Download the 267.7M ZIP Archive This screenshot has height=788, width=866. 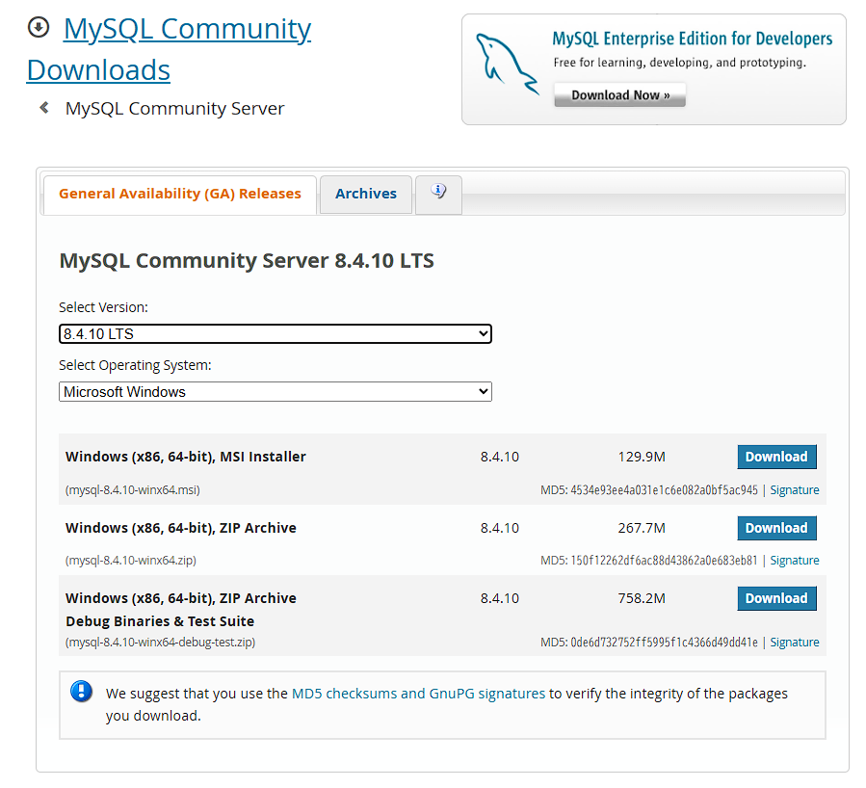(x=776, y=528)
